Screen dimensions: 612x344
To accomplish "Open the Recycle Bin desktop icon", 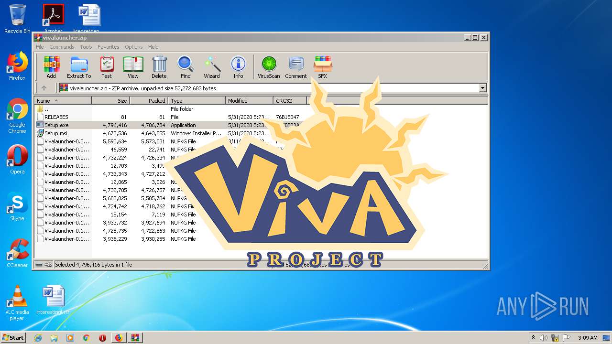I will tap(17, 19).
